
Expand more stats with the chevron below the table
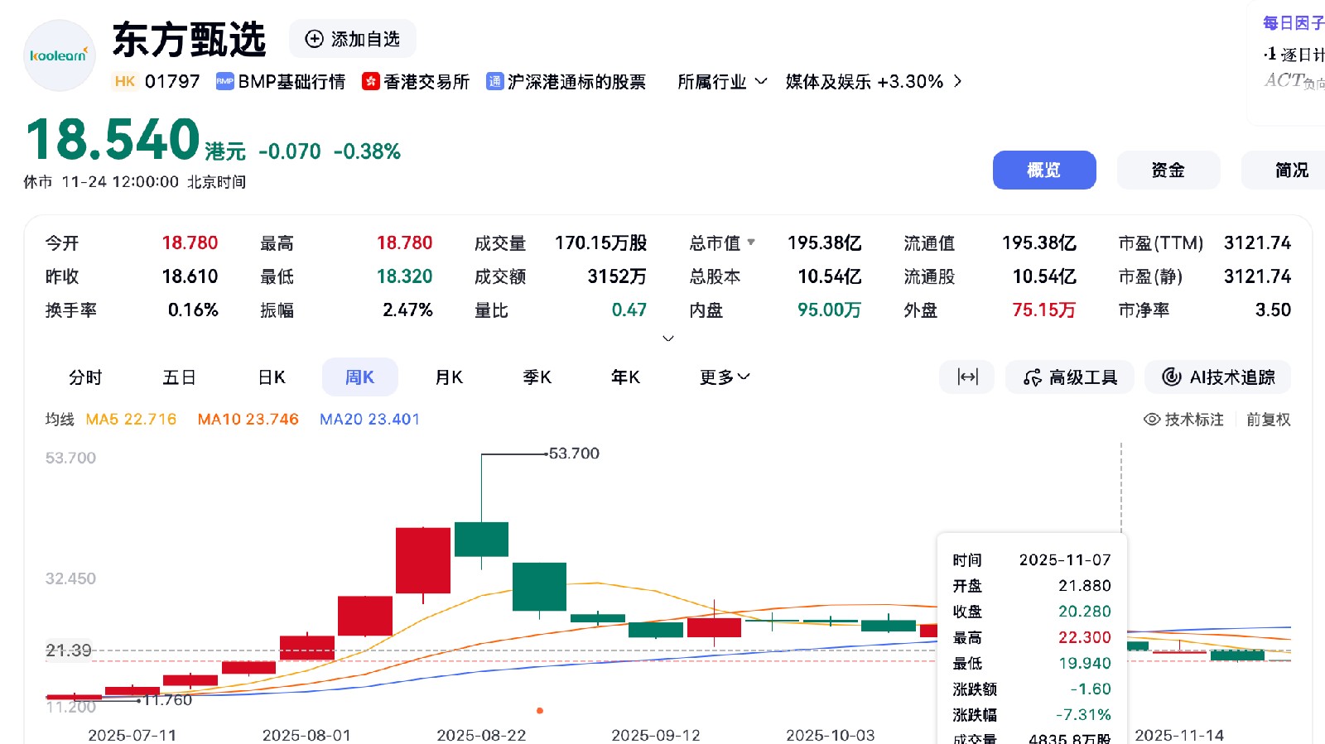click(668, 338)
